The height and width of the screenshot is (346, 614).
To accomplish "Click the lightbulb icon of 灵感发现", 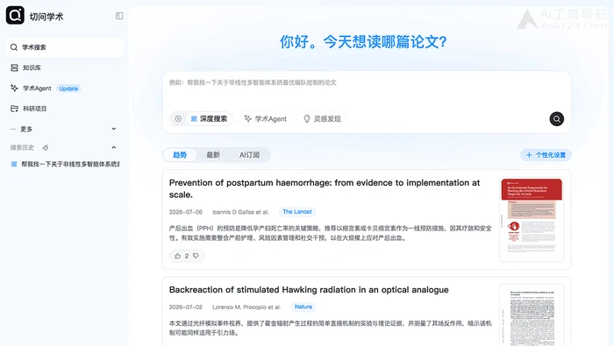I will tap(307, 119).
